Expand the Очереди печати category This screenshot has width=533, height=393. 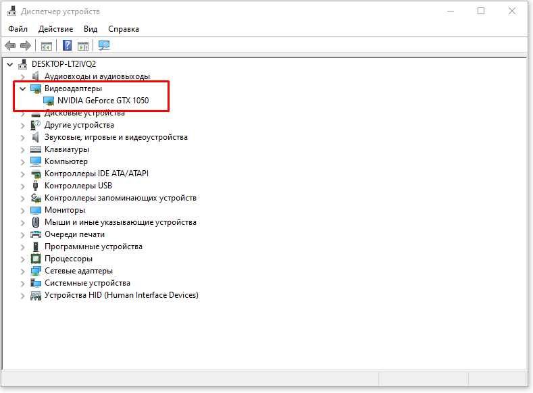22,235
